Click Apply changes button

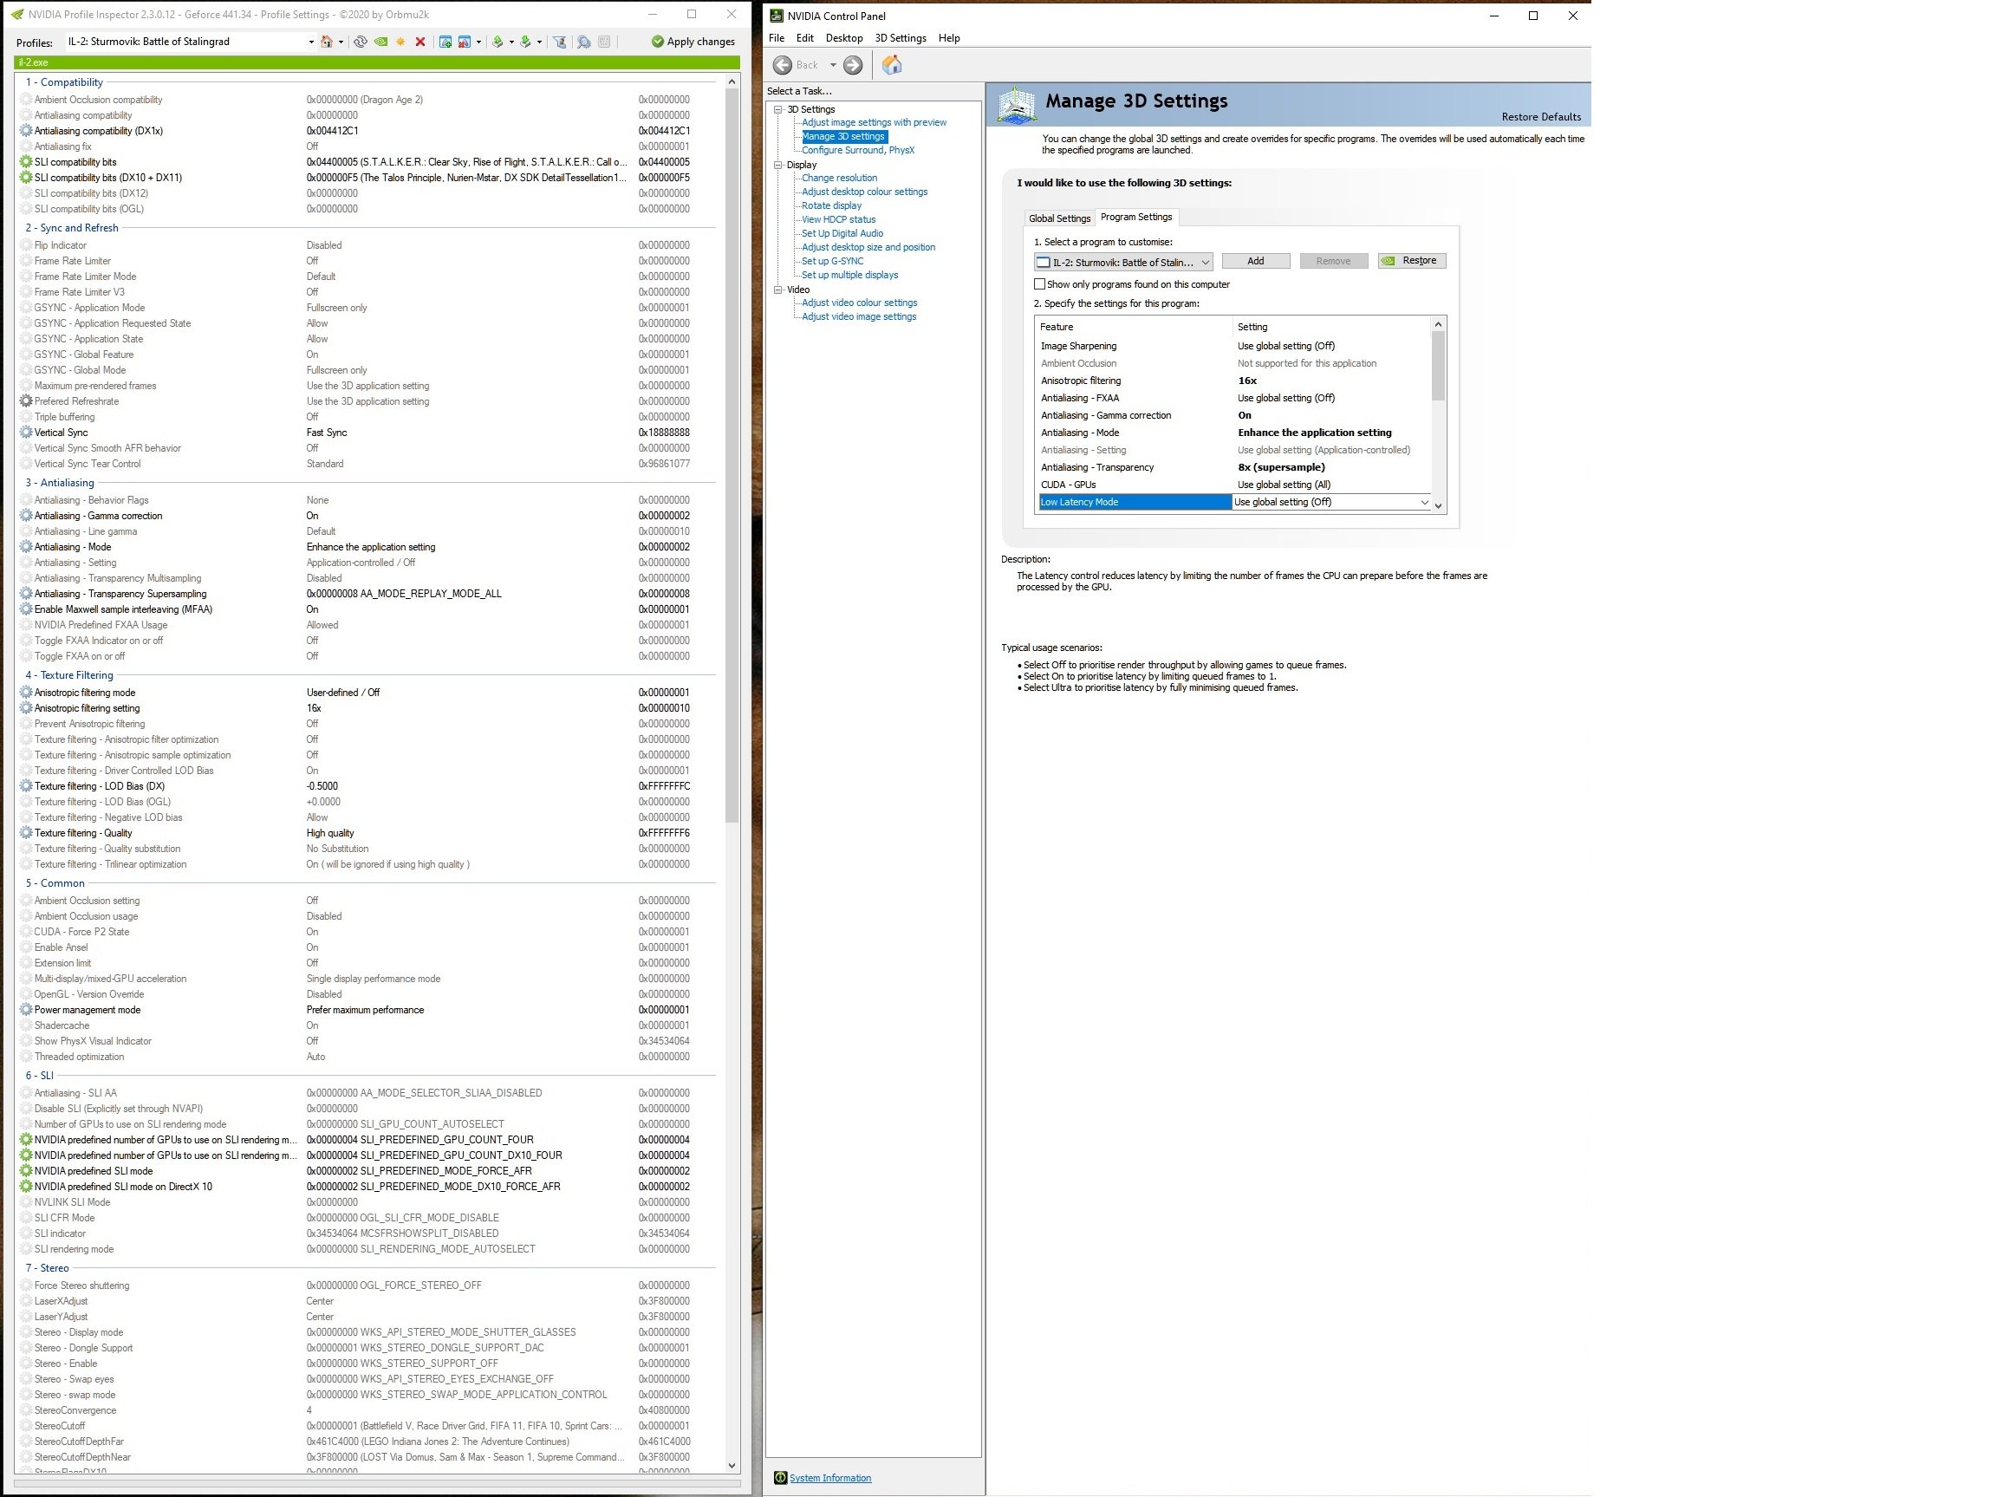693,42
